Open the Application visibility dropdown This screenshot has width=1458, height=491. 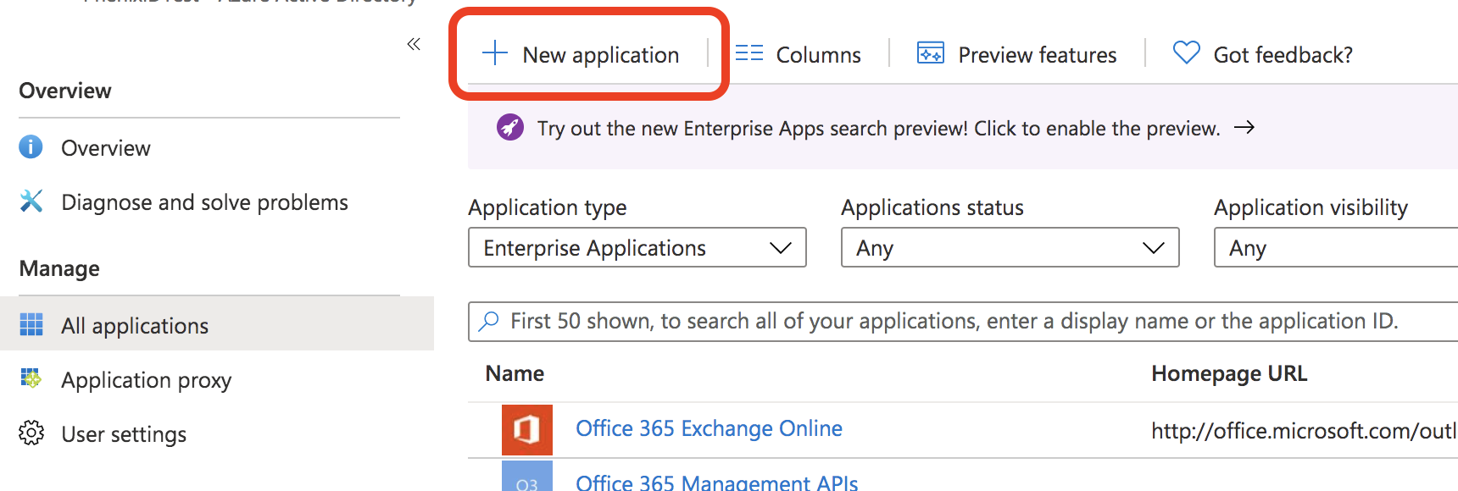[x=1335, y=247]
